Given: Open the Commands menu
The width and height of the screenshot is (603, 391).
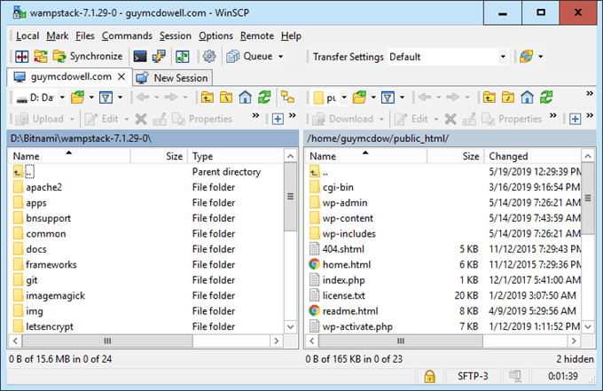Looking at the screenshot, I should [x=127, y=35].
